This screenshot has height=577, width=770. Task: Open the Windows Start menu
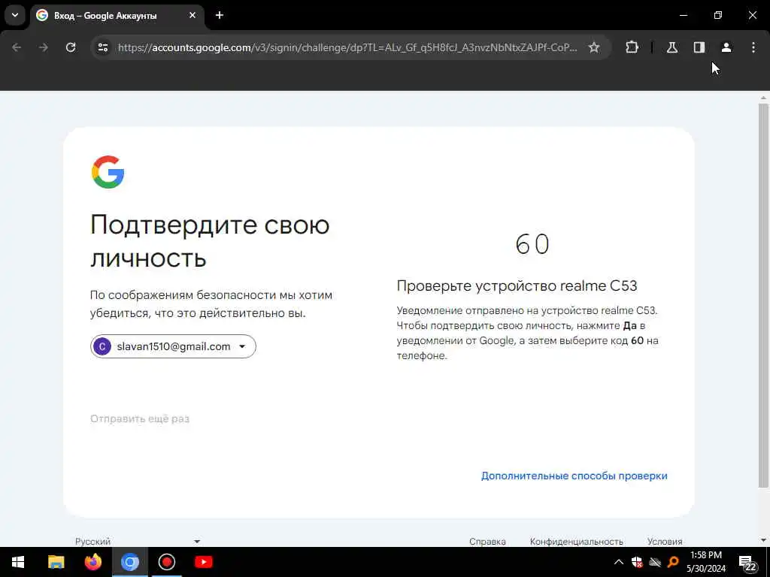click(x=18, y=562)
